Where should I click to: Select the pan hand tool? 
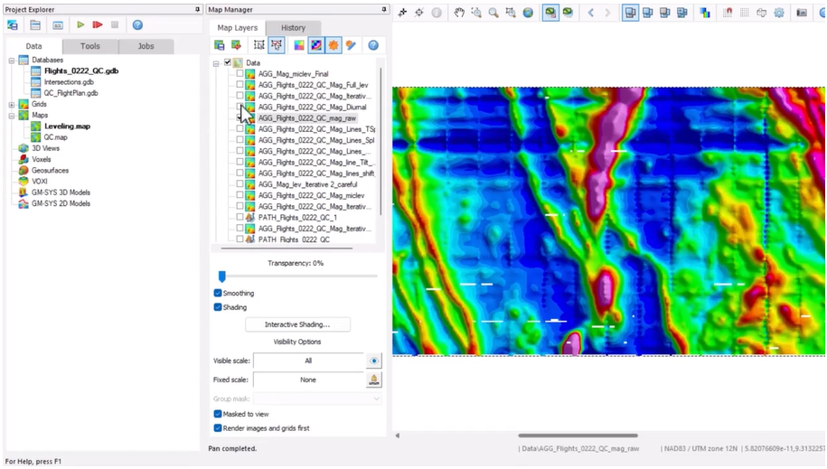pyautogui.click(x=459, y=13)
